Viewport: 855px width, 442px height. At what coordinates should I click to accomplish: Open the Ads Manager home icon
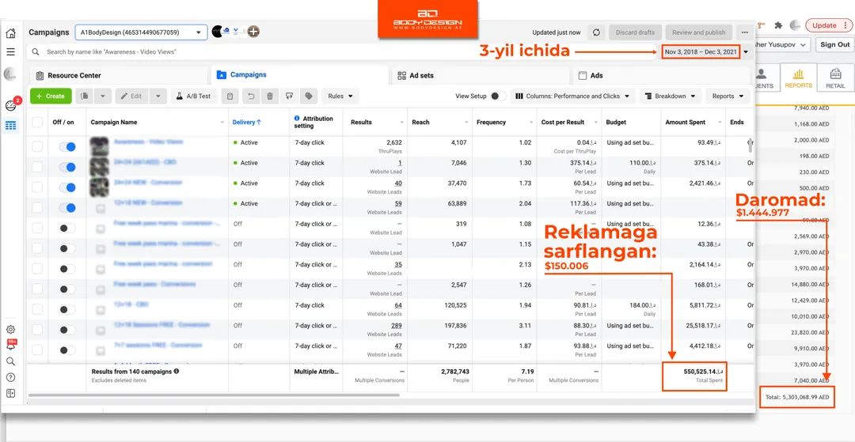pos(10,34)
